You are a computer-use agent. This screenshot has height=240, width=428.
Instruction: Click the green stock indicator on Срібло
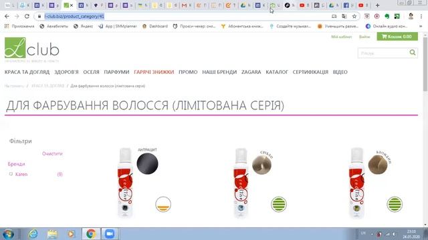tap(279, 205)
